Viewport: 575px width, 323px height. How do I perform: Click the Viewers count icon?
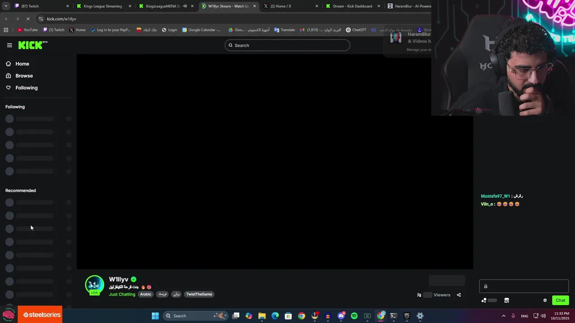pyautogui.click(x=419, y=295)
